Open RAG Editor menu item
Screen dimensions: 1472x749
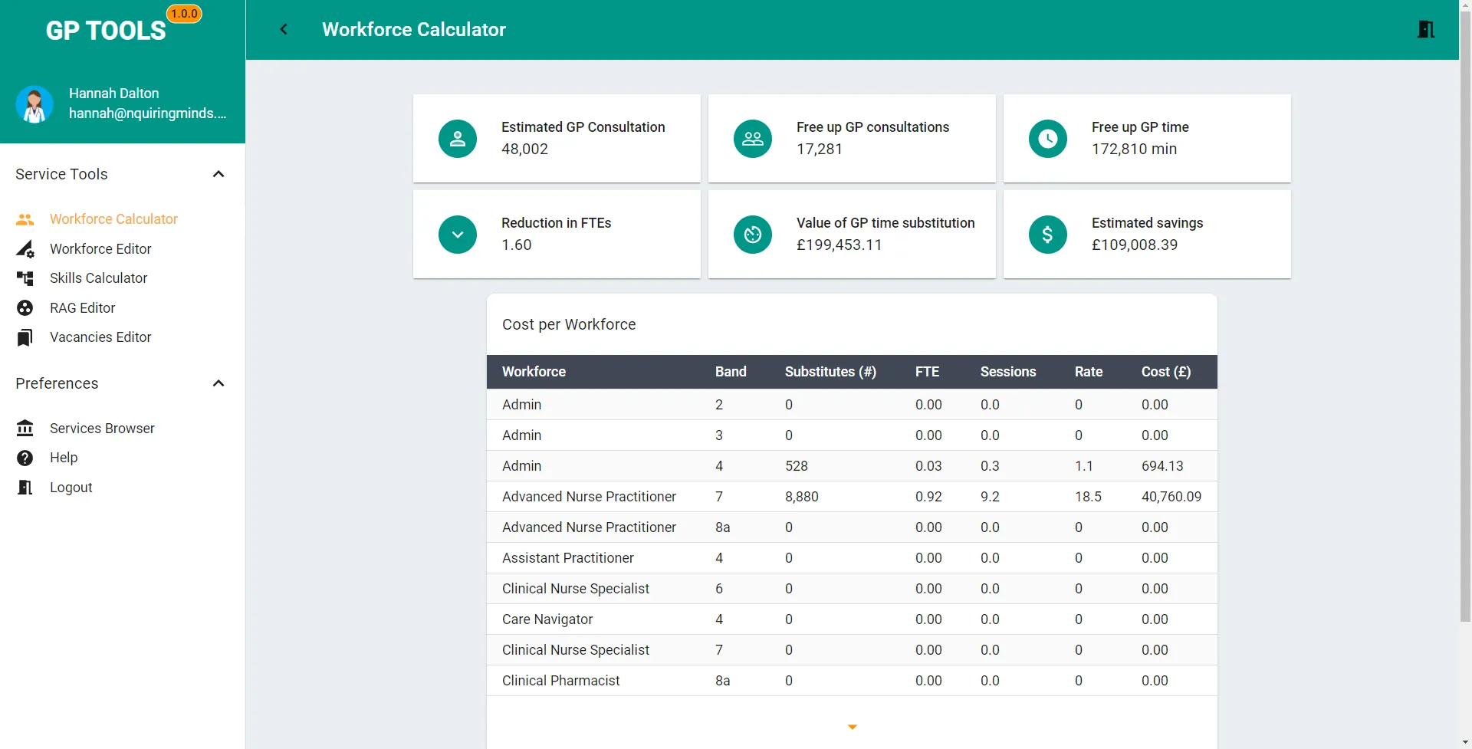pyautogui.click(x=82, y=308)
